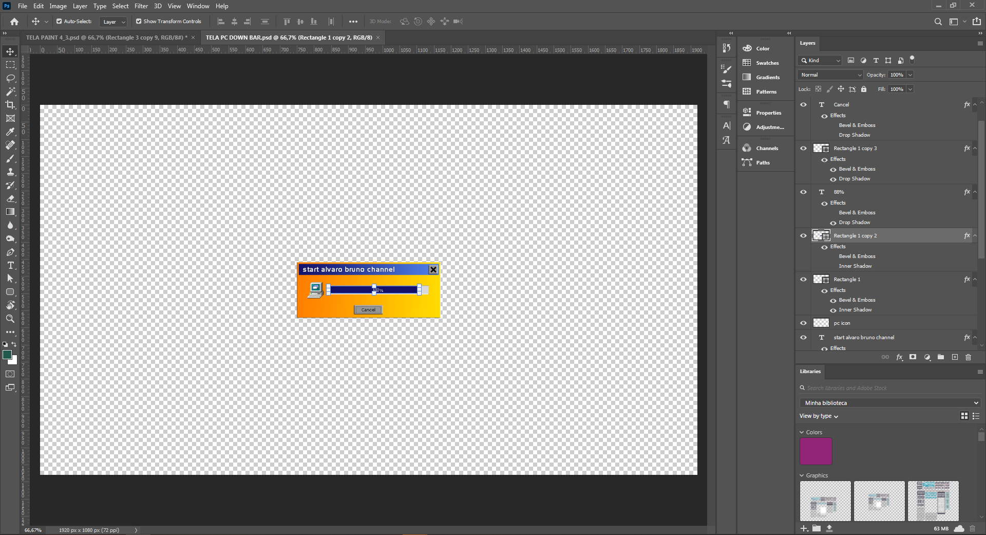Open the Image menu
986x535 pixels.
[x=58, y=6]
